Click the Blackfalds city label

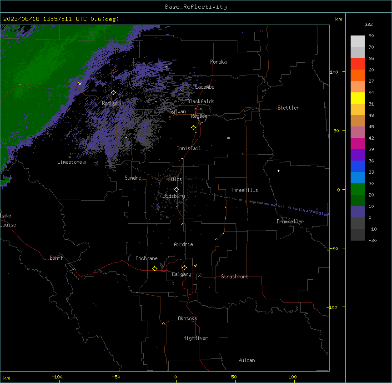[x=201, y=101]
